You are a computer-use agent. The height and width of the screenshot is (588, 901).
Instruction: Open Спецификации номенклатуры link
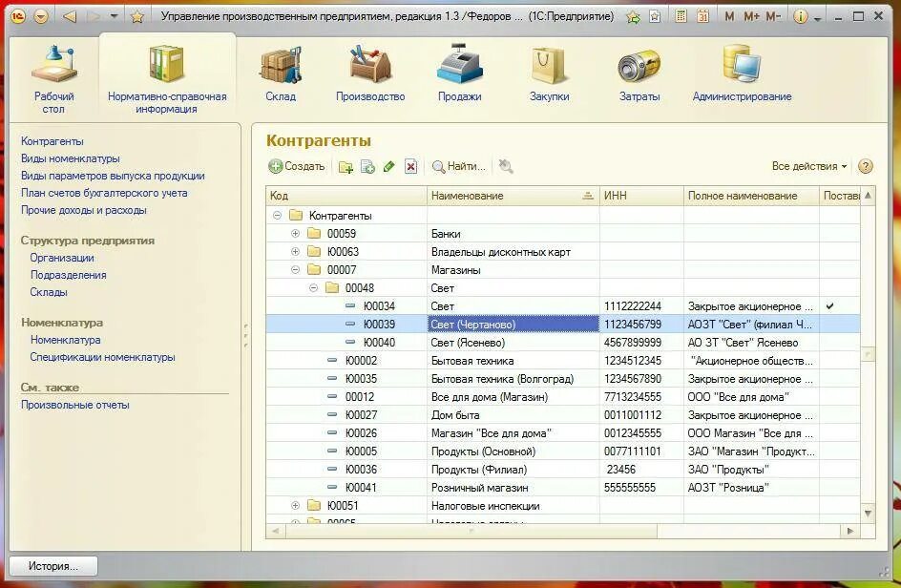tap(103, 358)
